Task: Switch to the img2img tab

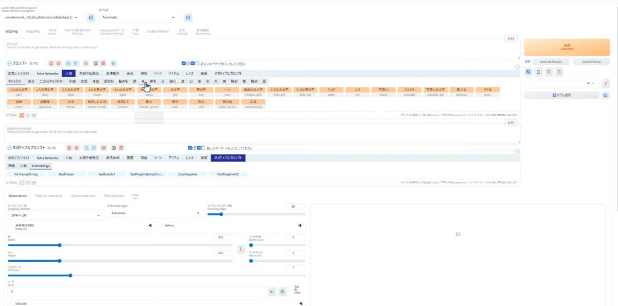Action: point(33,31)
